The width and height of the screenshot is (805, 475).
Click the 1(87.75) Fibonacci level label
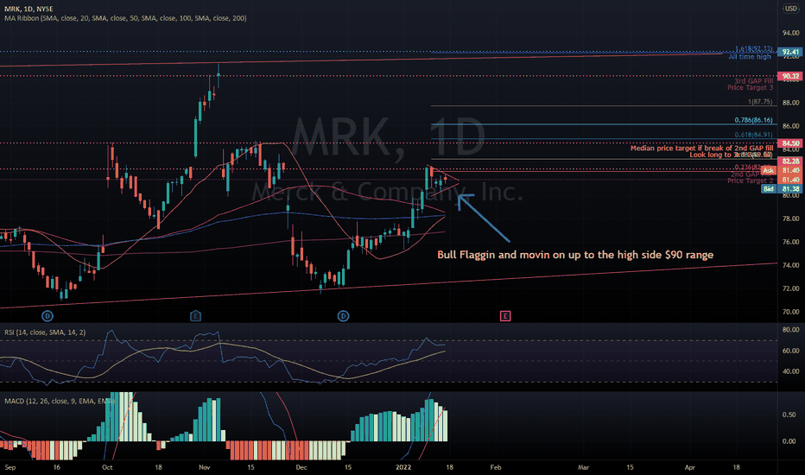[760, 102]
